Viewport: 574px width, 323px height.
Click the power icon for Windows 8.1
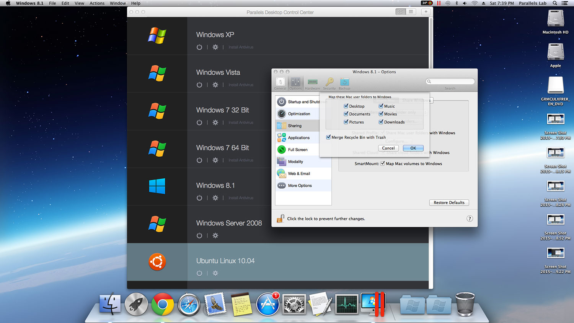[199, 198]
